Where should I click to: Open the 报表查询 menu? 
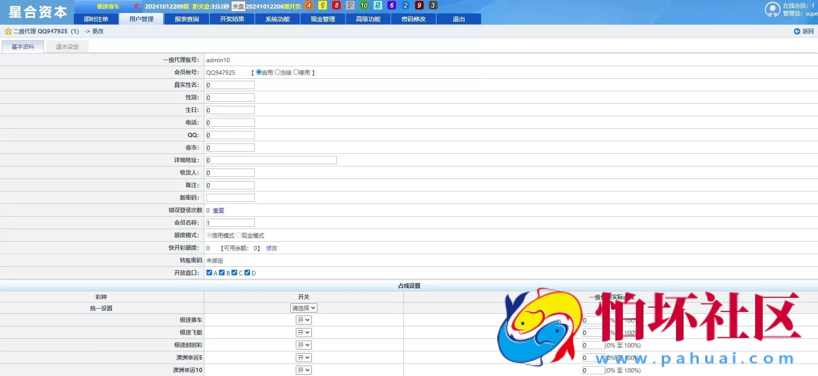pos(187,19)
